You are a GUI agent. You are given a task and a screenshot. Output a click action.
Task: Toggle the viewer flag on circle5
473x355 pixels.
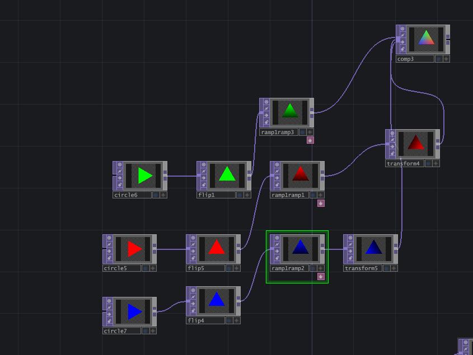109,238
